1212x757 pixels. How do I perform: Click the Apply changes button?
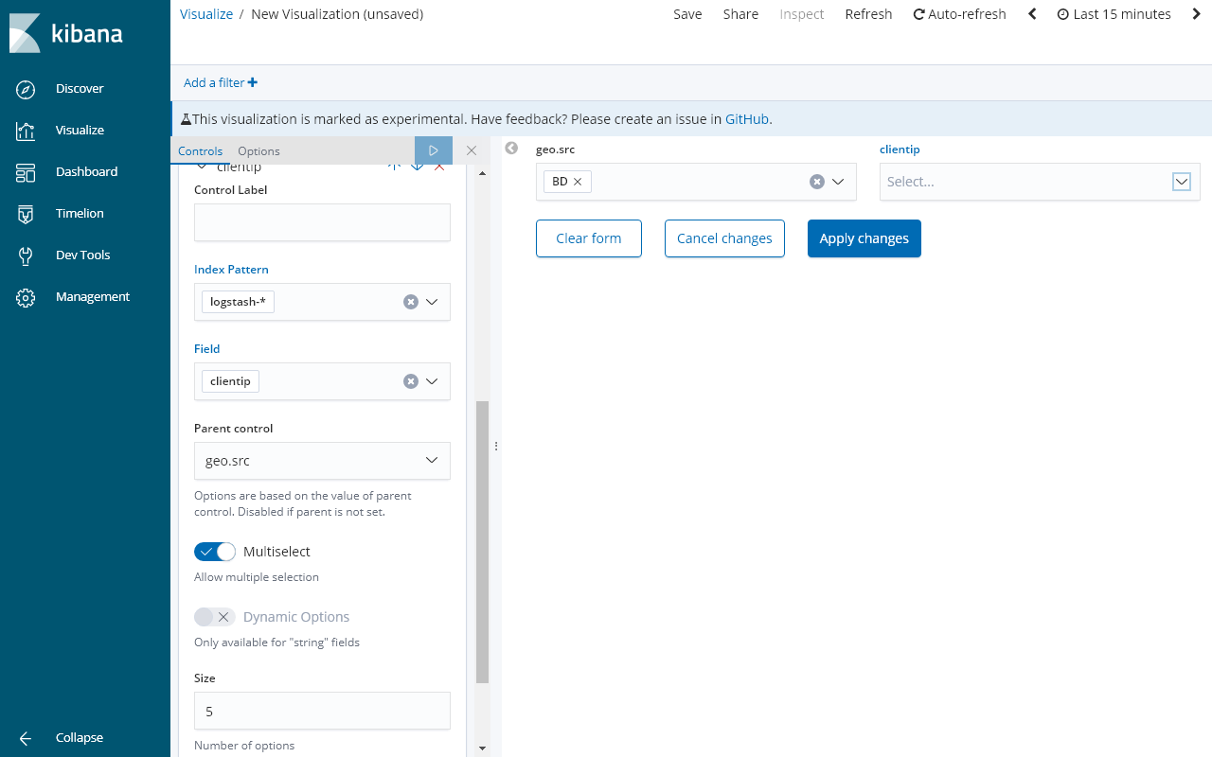[864, 238]
